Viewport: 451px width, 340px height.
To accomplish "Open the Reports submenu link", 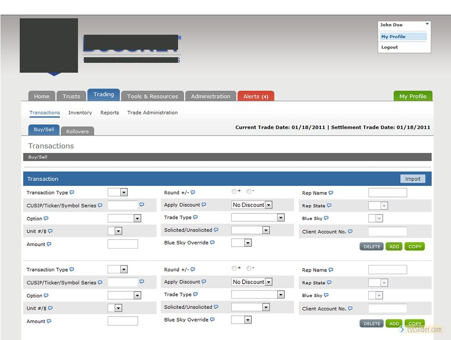I will (109, 113).
